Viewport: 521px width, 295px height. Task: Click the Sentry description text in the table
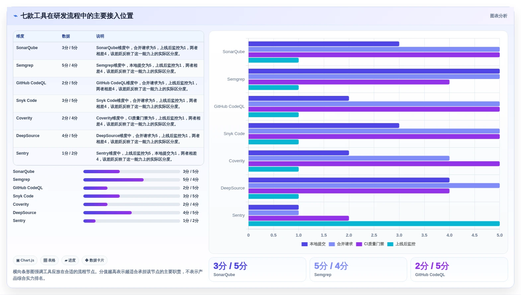coord(147,156)
